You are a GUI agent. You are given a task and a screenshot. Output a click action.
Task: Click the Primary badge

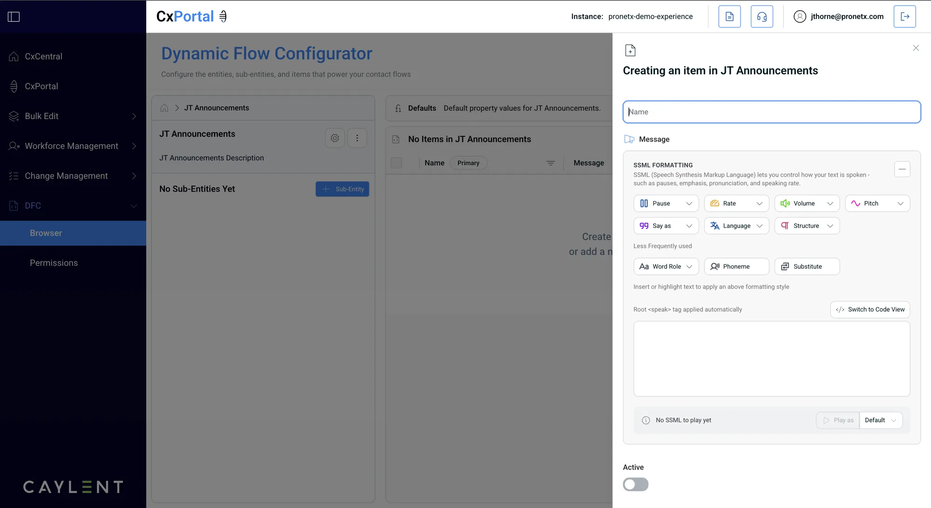(x=468, y=163)
